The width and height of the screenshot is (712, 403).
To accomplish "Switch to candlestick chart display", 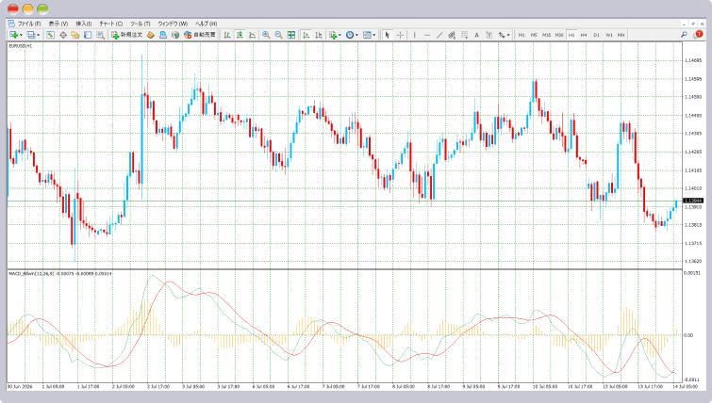I will (x=240, y=35).
